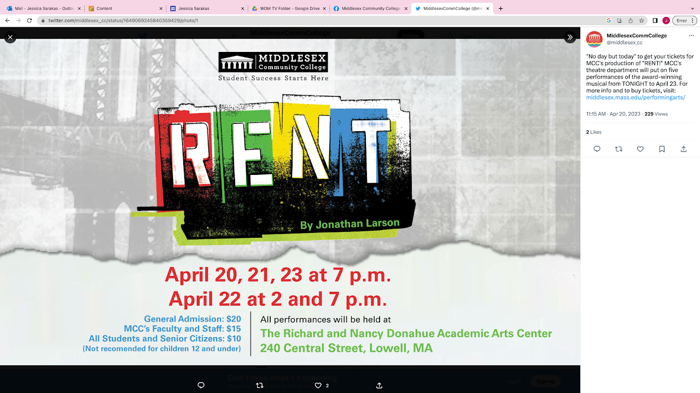This screenshot has height=393, width=700.
Task: Share icon in the tweet side panel
Action: click(x=684, y=149)
